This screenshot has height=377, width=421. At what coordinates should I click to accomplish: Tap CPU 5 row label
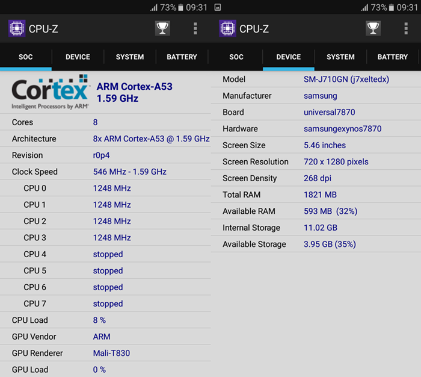[35, 270]
